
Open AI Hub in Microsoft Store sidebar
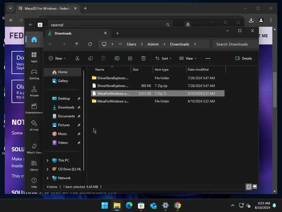coord(34,126)
